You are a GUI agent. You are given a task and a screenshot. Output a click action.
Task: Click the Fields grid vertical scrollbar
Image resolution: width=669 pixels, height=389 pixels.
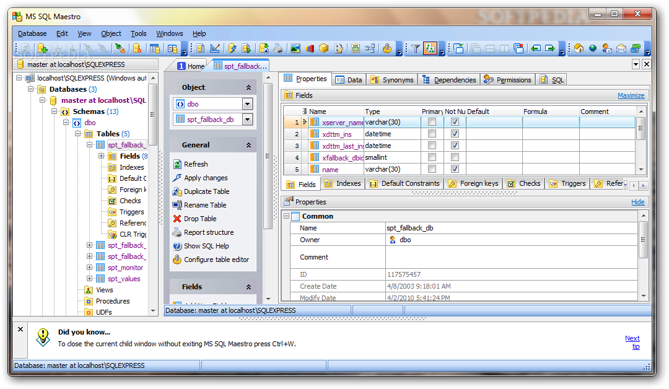pos(641,141)
